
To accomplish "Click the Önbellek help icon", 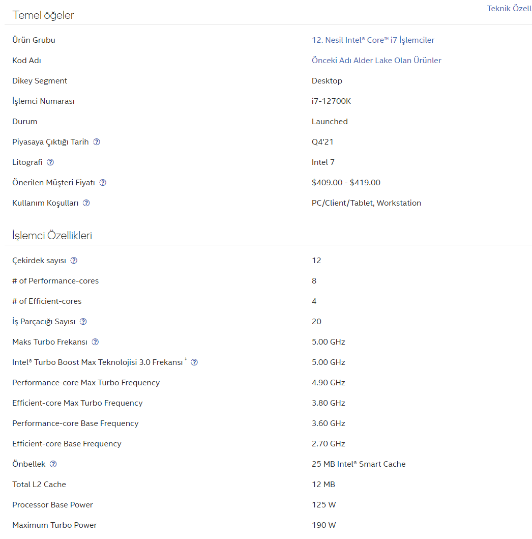I will [53, 464].
